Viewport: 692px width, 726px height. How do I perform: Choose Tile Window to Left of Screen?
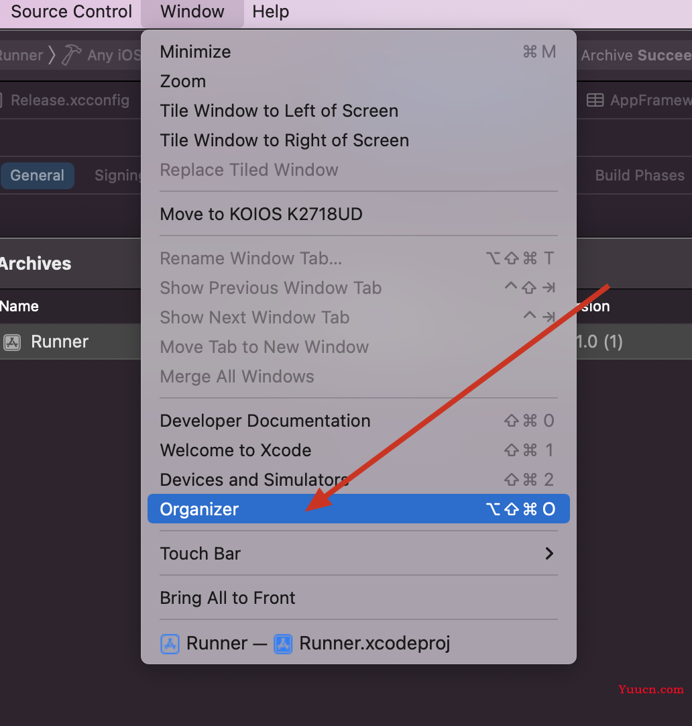coord(359,111)
